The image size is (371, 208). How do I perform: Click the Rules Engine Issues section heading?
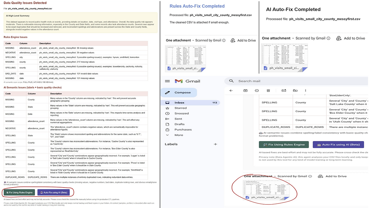click(15, 37)
